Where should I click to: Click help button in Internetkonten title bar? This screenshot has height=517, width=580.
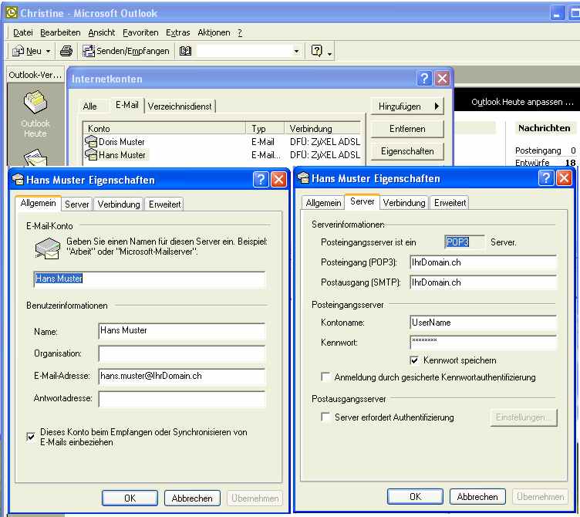[x=424, y=78]
